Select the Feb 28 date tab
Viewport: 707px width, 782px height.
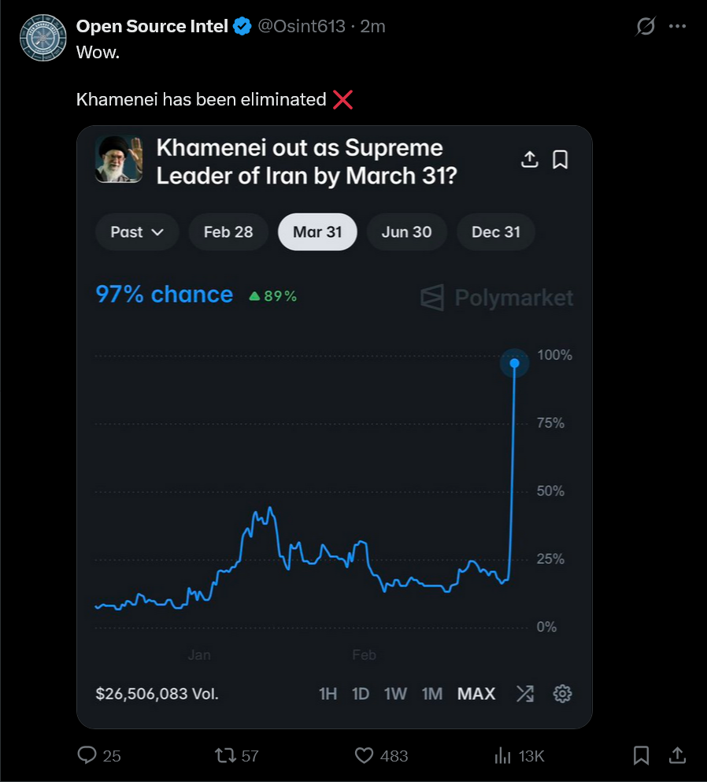click(x=228, y=232)
